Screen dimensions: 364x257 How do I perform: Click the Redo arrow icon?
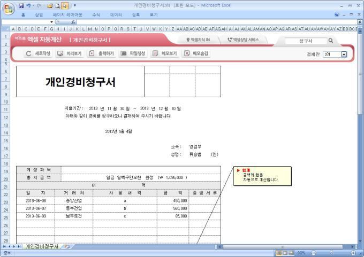click(x=39, y=5)
